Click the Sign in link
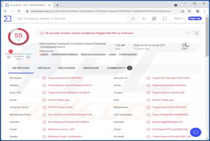210x141 pixels. (x=179, y=18)
